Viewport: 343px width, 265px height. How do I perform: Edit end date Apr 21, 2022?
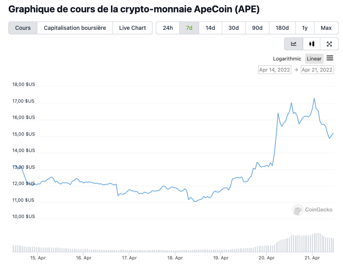317,70
